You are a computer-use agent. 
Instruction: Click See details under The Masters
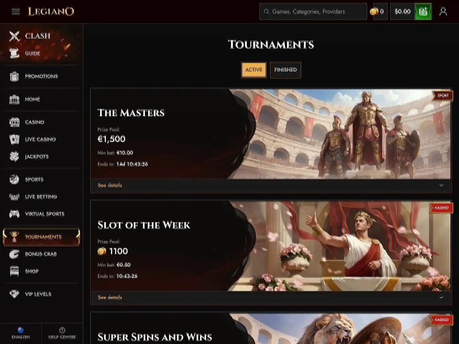110,185
